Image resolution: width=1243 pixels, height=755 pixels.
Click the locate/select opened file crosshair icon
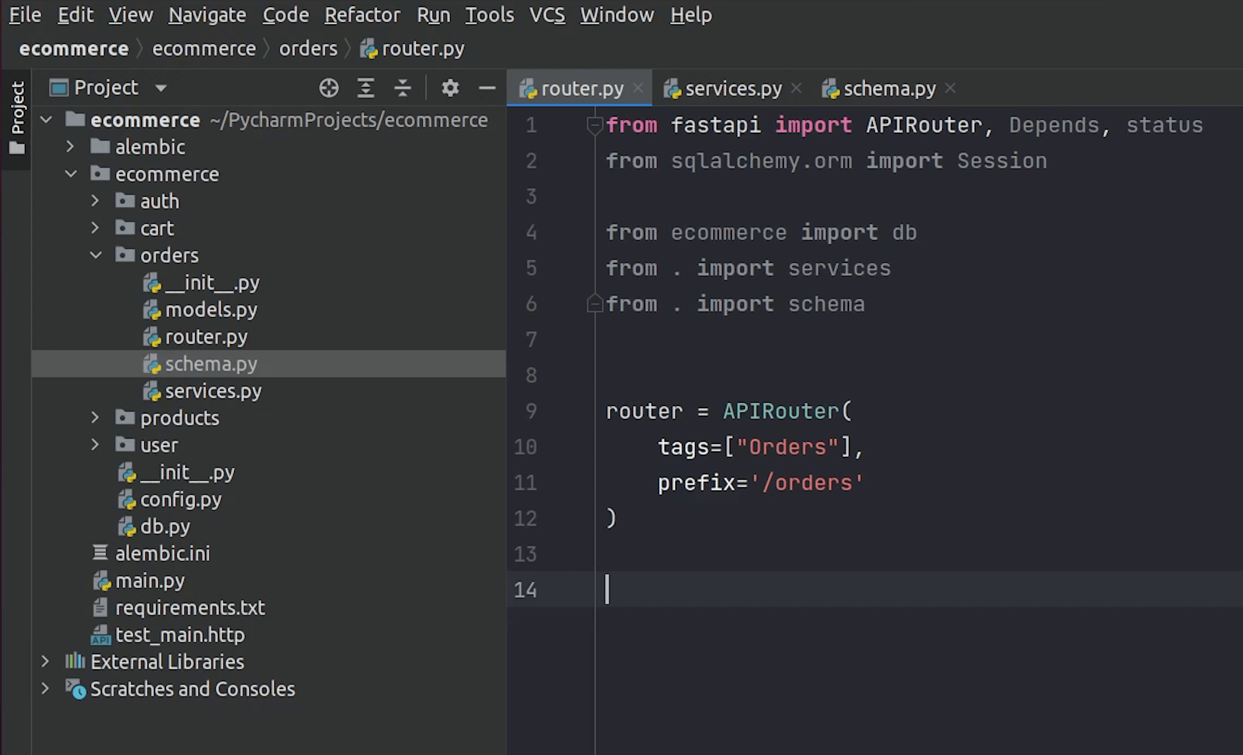tap(329, 88)
